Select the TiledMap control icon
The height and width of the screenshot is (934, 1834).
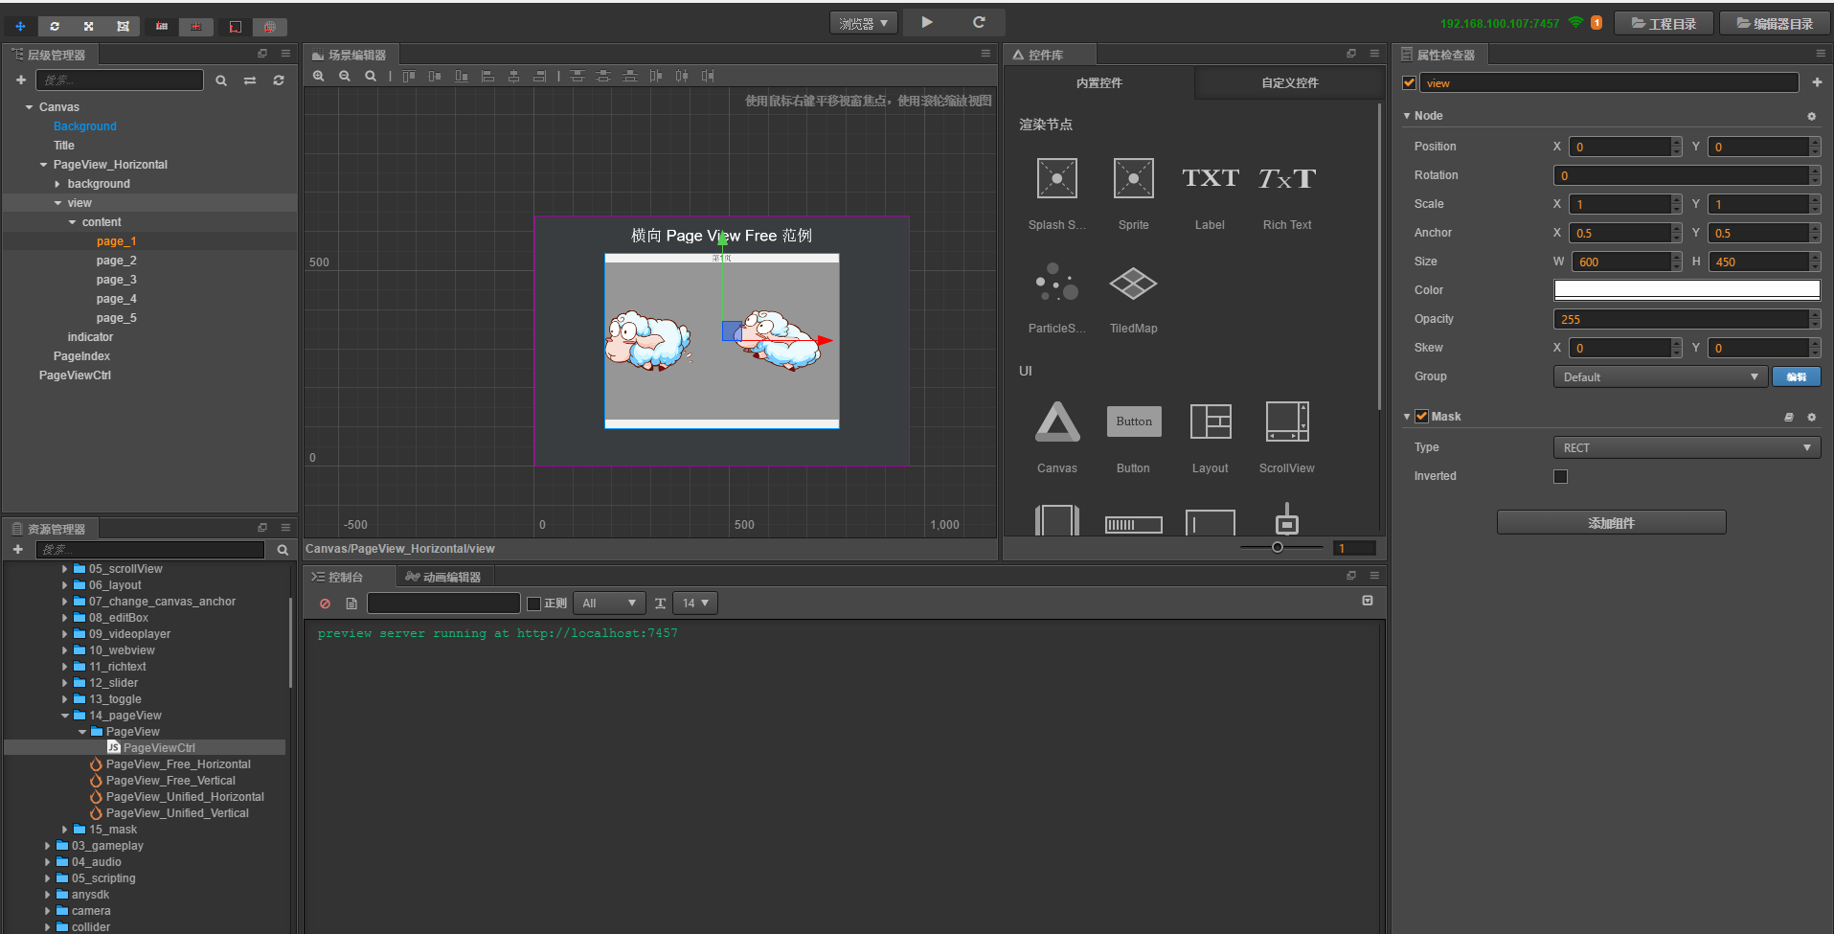point(1133,285)
